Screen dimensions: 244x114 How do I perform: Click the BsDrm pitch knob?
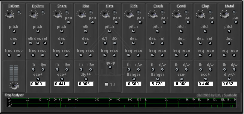pyautogui.click(x=14, y=31)
